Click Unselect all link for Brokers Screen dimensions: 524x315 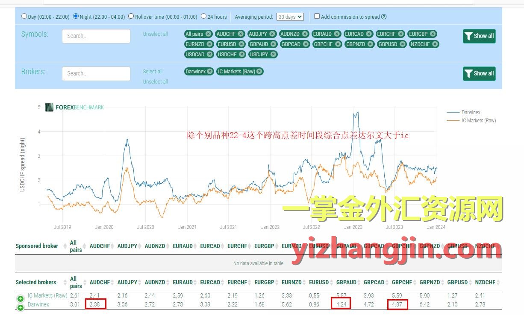pyautogui.click(x=156, y=82)
